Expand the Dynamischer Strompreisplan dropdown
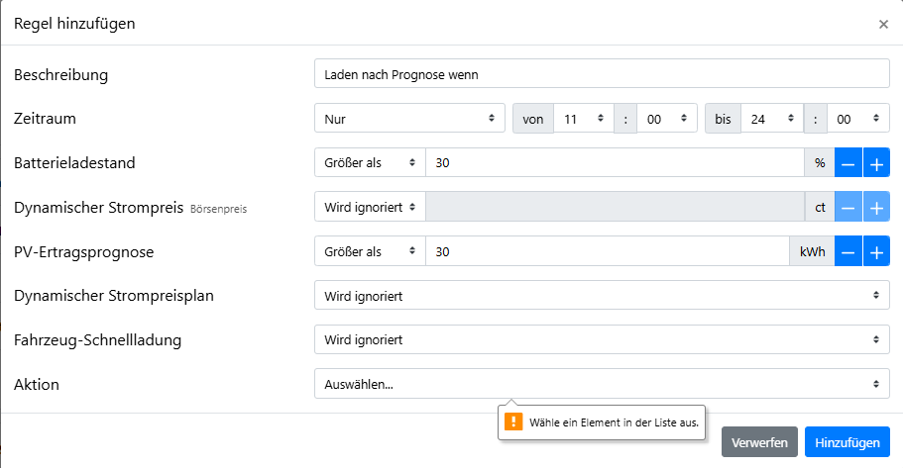 tap(602, 295)
